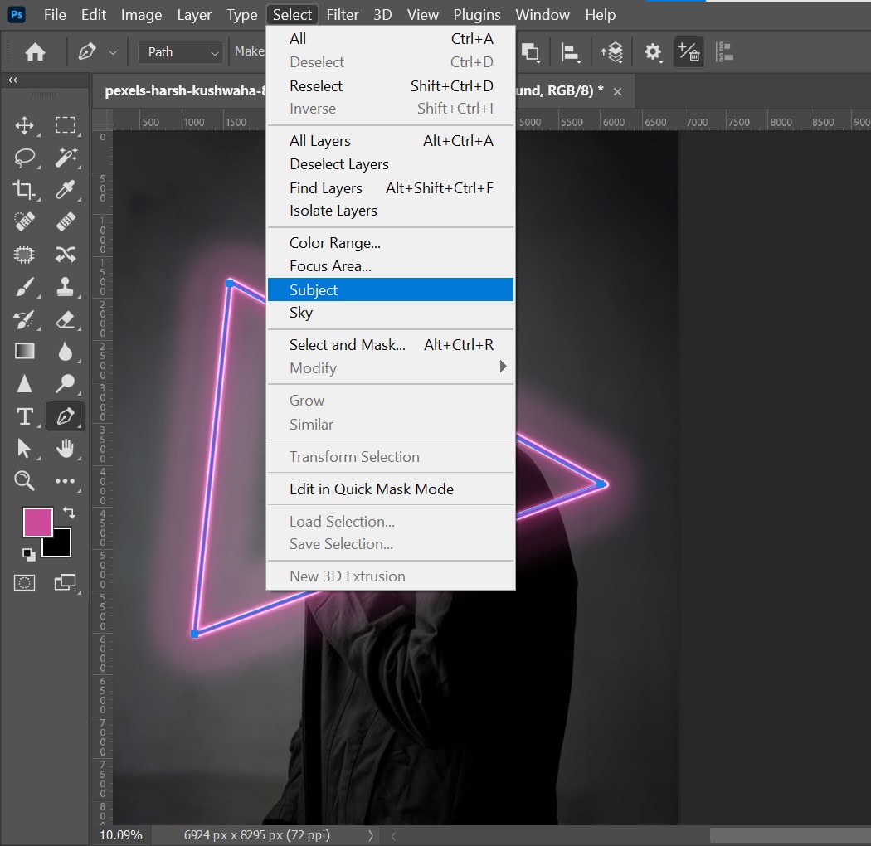
Task: Select the Sharpen triangle tool
Action: [24, 384]
